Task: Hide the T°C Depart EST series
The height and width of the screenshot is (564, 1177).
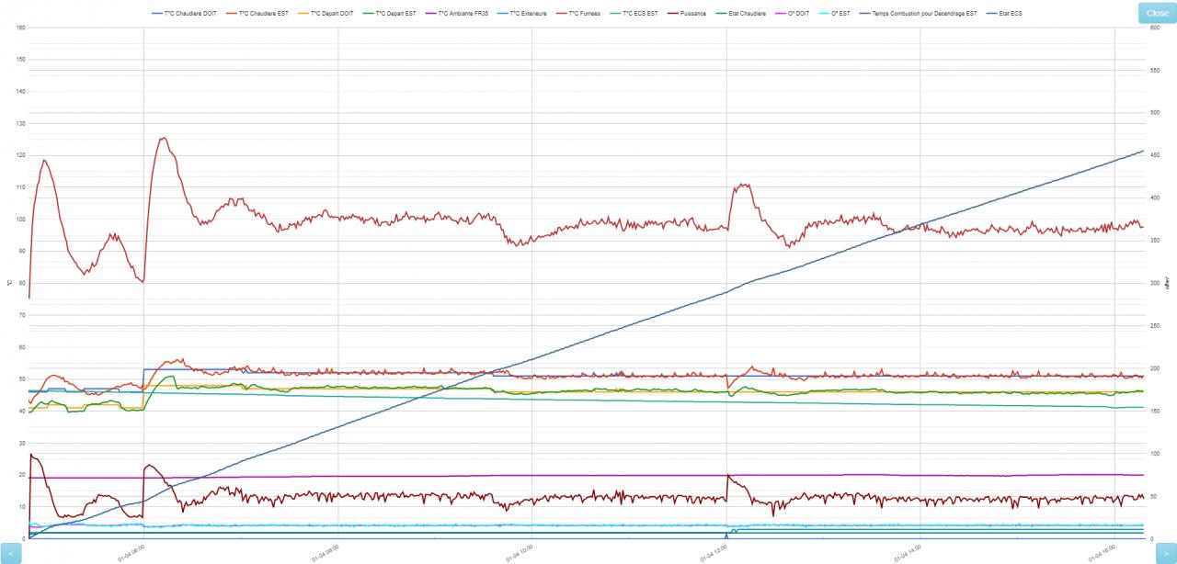Action: (x=389, y=14)
